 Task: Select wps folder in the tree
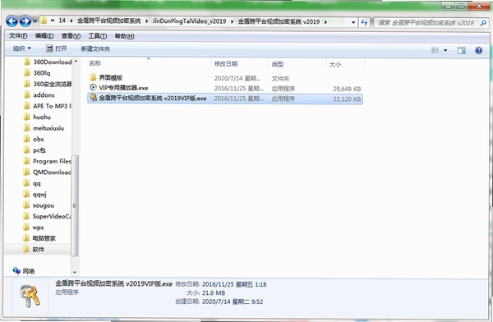pyautogui.click(x=34, y=228)
